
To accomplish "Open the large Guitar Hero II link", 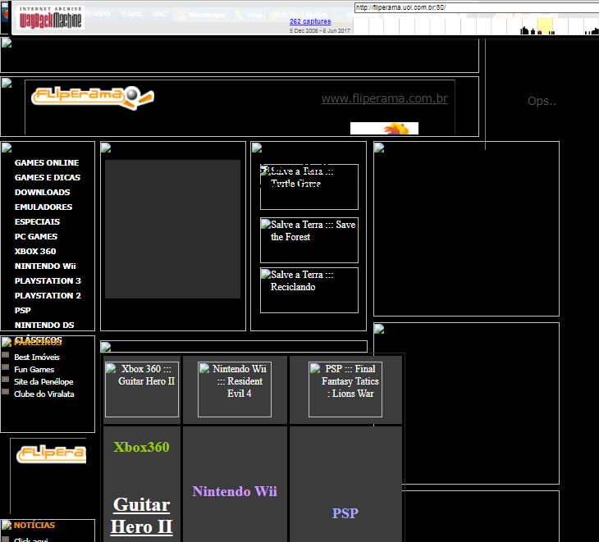I will 142,516.
